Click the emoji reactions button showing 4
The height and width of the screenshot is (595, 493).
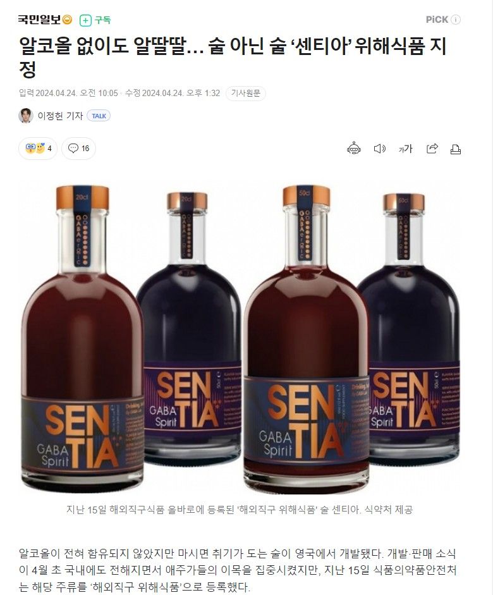[x=38, y=149]
